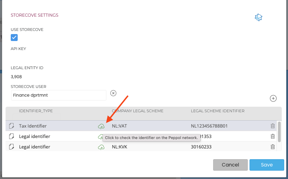
Task: Click the Identifier_type column filter field
Action: 37,117
